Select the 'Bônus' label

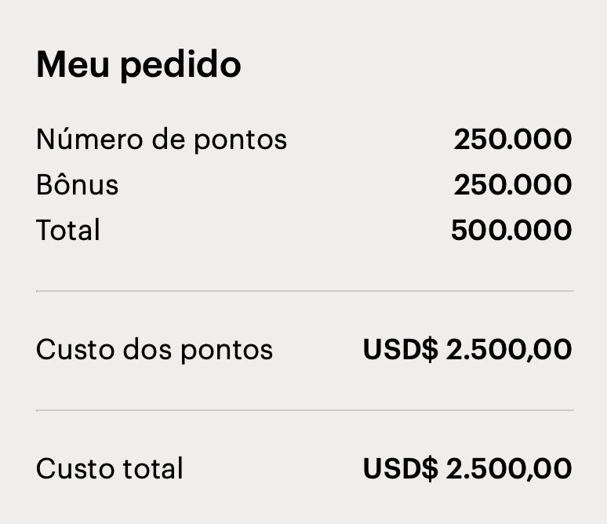coord(77,184)
